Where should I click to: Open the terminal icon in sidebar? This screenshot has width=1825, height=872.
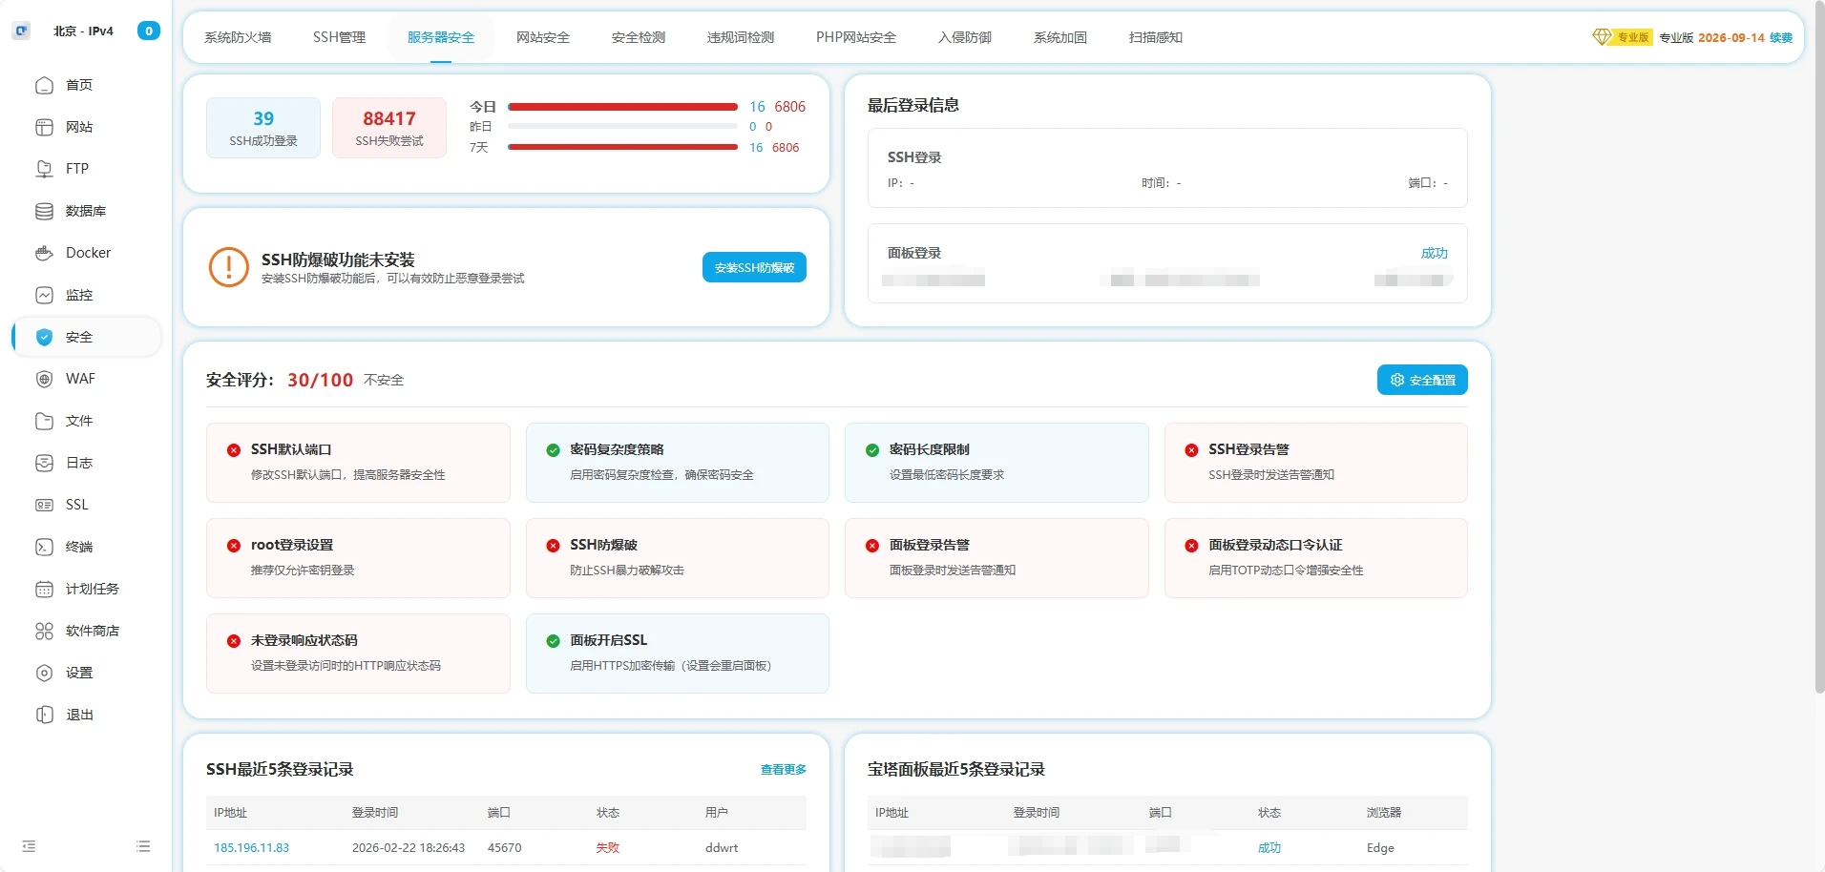pyautogui.click(x=44, y=547)
